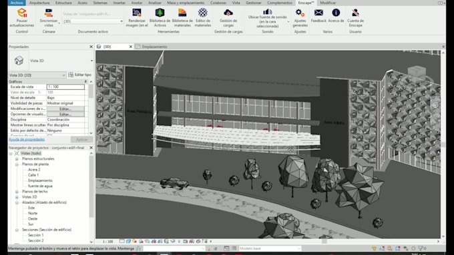The width and height of the screenshot is (454, 255).
Task: Click the Sincronizar vistas camera icon
Action: tap(49, 13)
